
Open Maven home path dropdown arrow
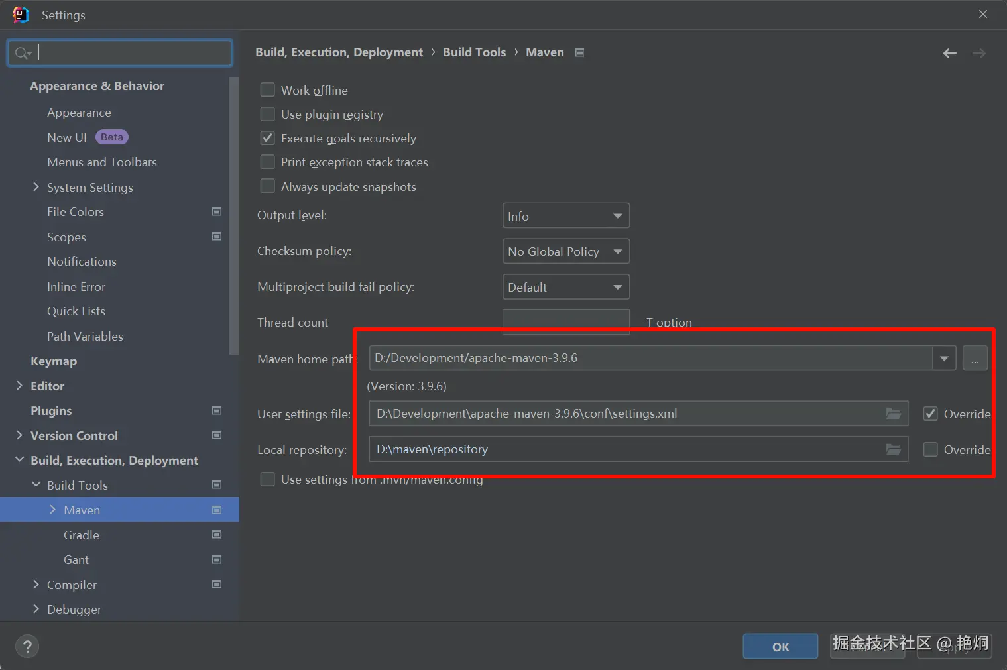pos(944,359)
